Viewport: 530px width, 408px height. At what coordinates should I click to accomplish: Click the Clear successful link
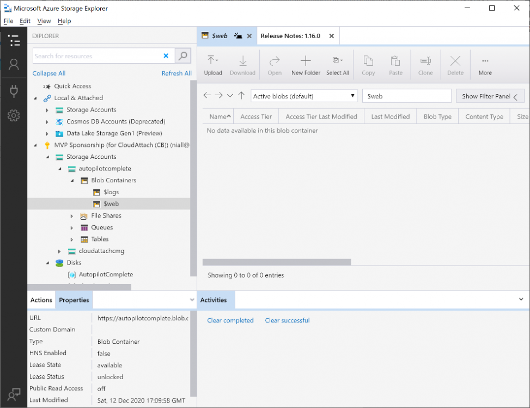pyautogui.click(x=287, y=320)
